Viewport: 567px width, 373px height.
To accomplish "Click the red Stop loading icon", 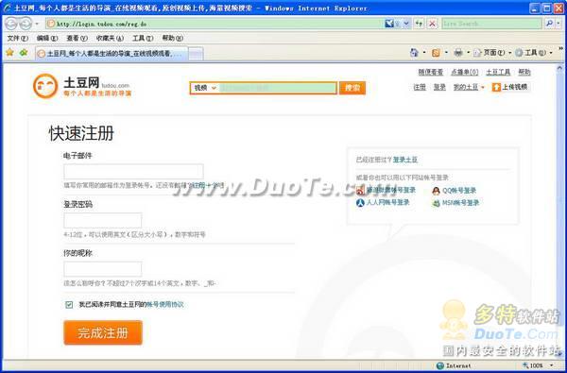I will click(432, 24).
